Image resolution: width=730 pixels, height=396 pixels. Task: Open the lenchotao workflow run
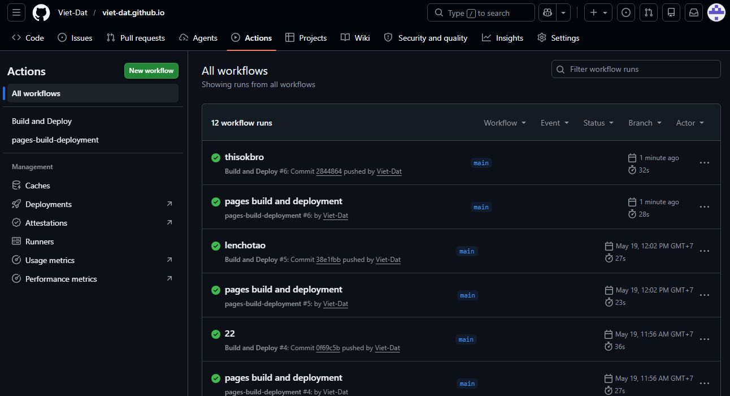[x=245, y=245]
